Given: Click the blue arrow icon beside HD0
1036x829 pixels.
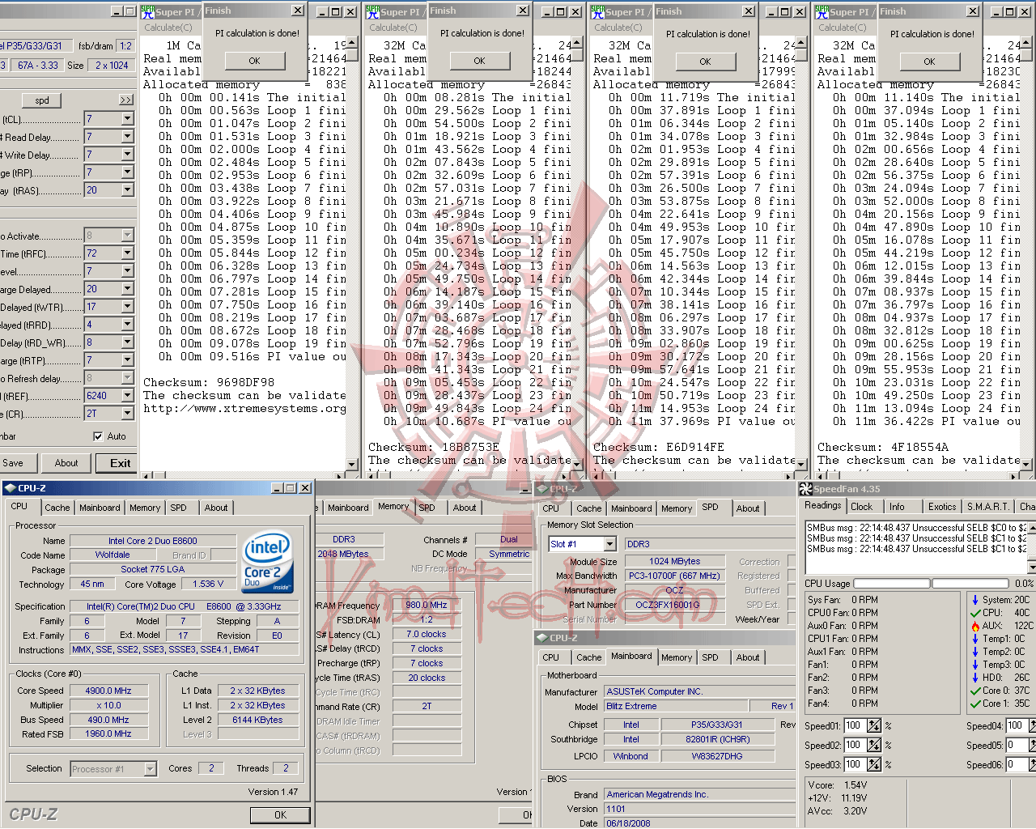Looking at the screenshot, I should pos(974,678).
